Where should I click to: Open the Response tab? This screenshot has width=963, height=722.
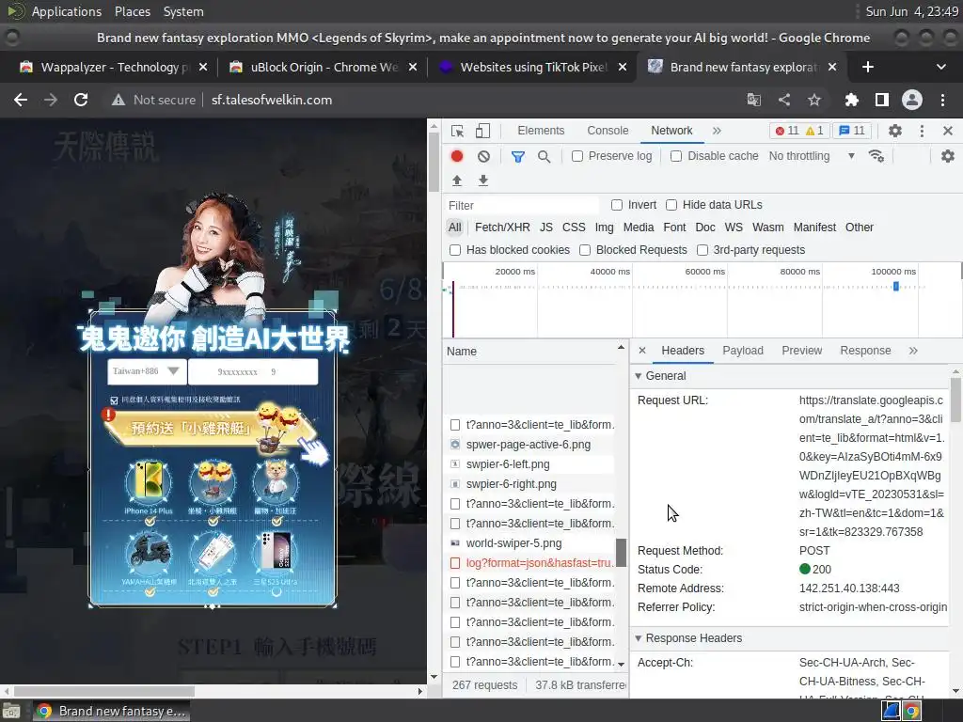865,351
